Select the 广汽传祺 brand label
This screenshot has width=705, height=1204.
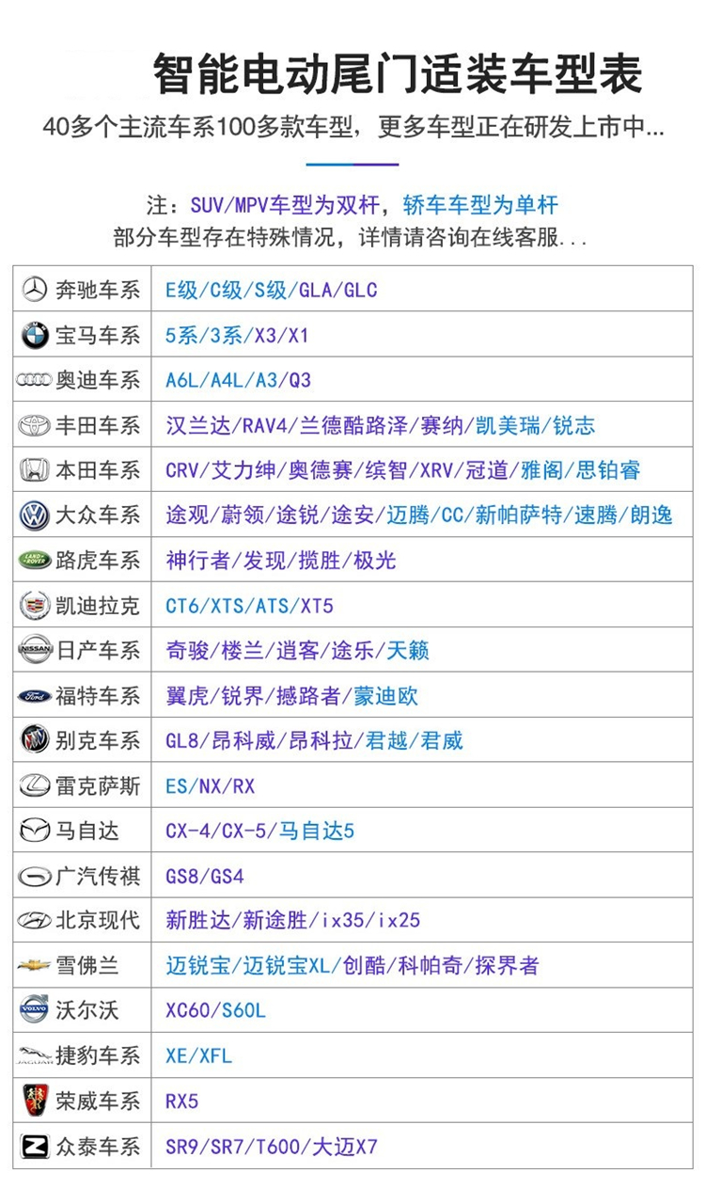97,877
